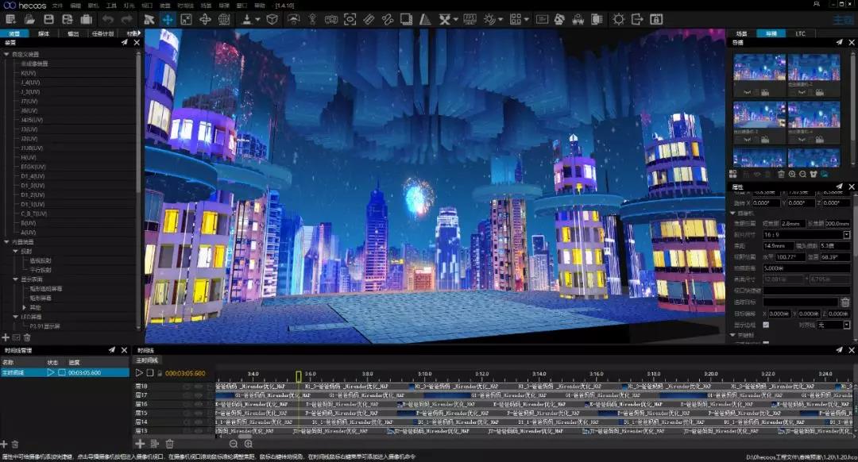Toggle the checkbox in the properties panel
Screen dimensions: 858x462
766,325
